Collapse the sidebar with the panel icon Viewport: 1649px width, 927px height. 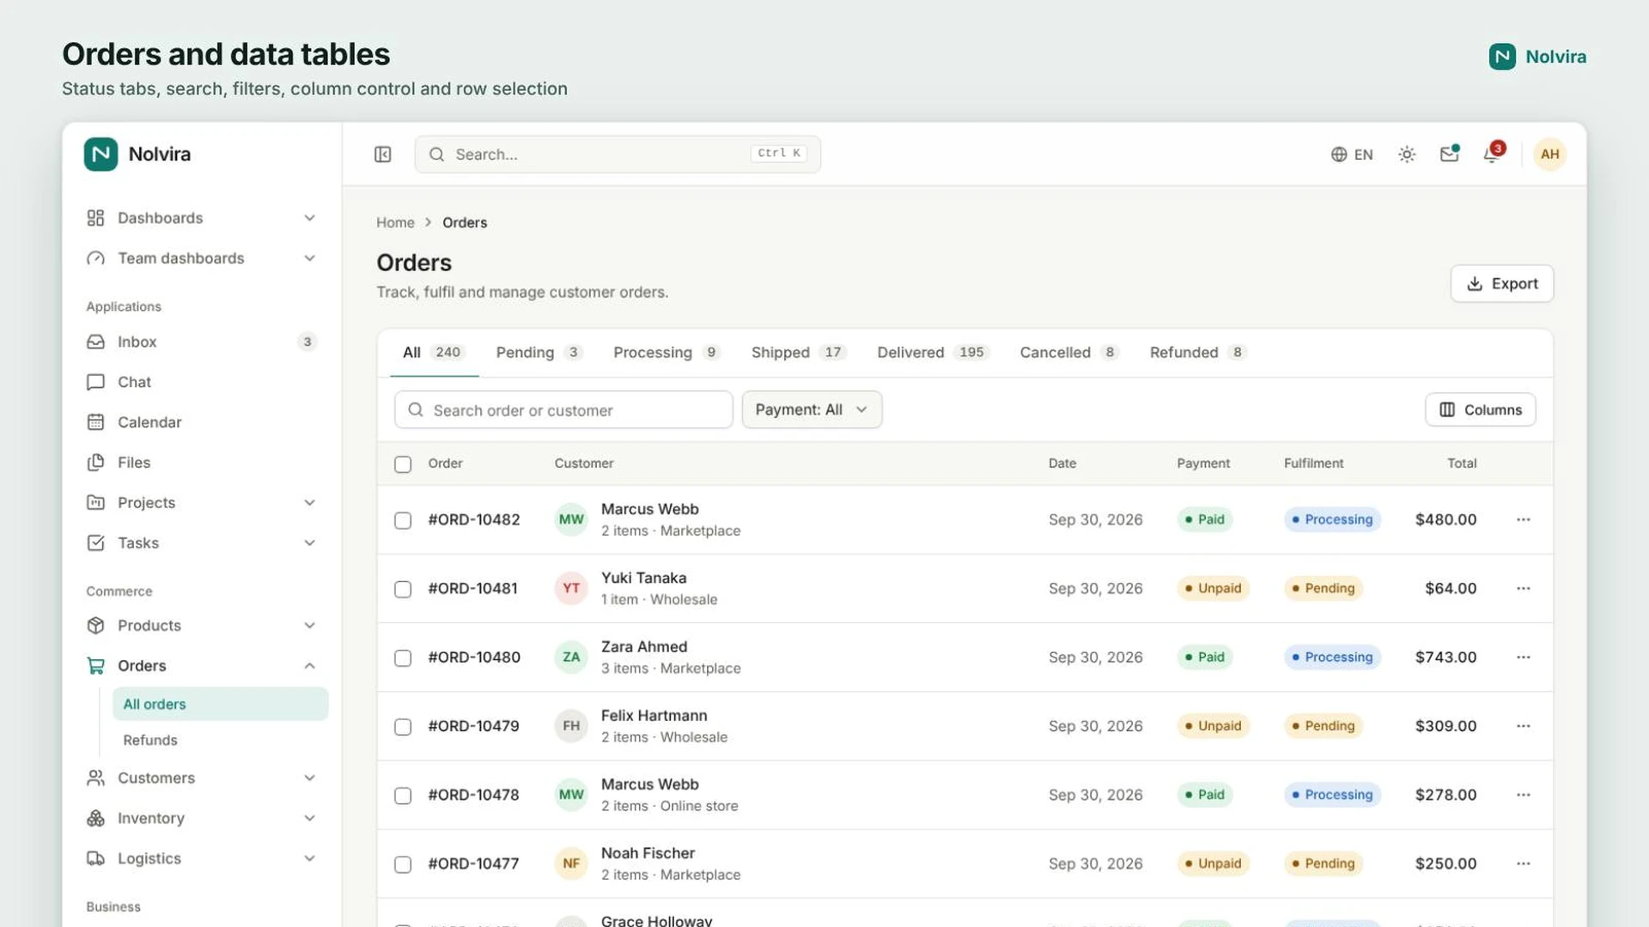383,154
